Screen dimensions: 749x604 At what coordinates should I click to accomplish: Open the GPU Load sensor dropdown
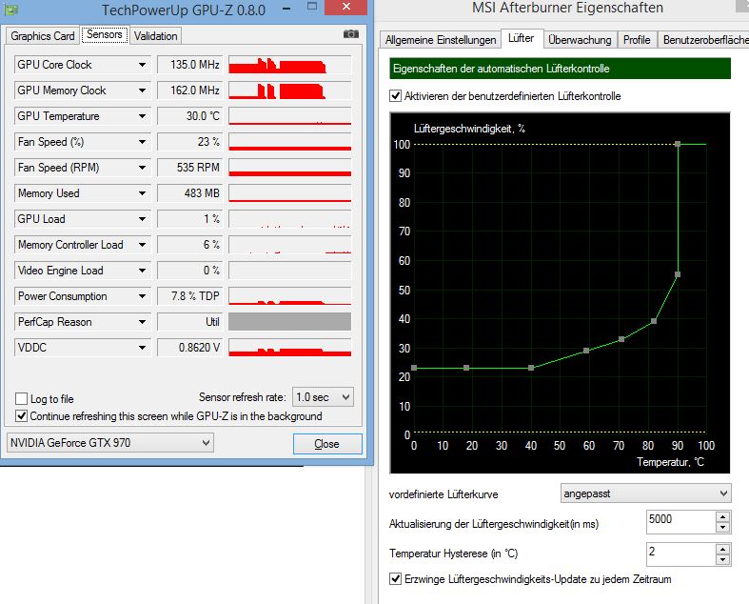click(x=142, y=219)
